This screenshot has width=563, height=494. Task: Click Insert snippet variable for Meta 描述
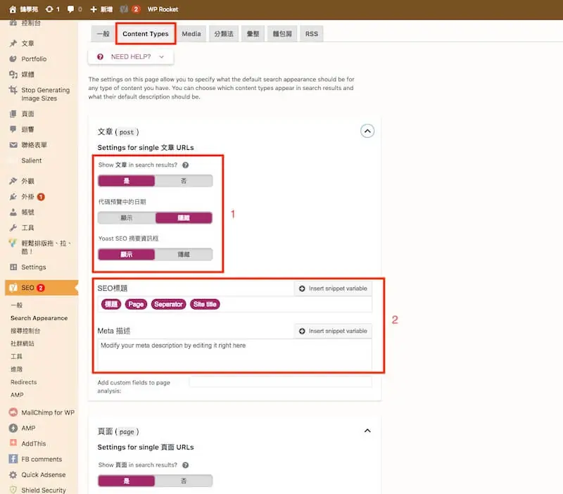click(x=333, y=331)
